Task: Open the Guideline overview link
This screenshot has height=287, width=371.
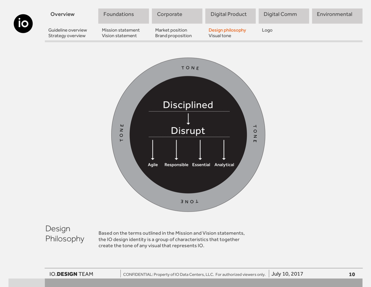Action: coord(68,30)
